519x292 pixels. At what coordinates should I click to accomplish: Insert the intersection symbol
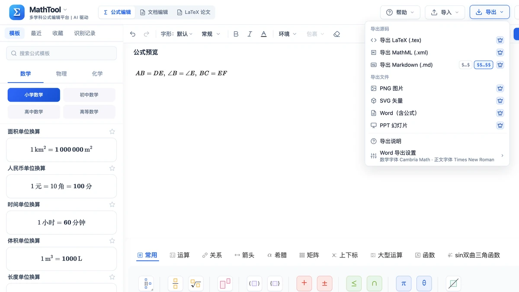click(375, 284)
